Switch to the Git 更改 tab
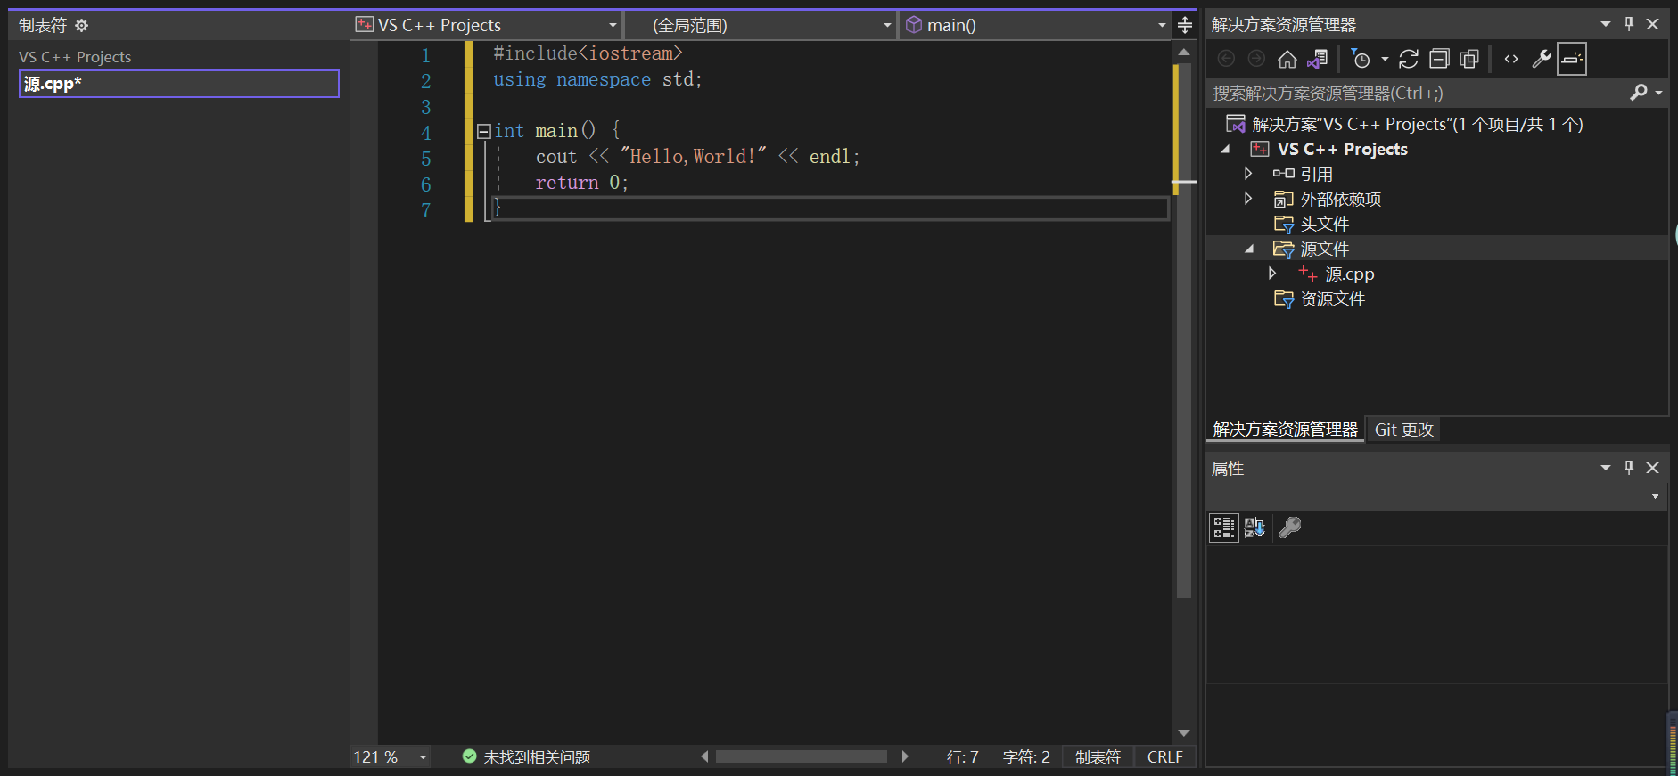 click(x=1404, y=429)
